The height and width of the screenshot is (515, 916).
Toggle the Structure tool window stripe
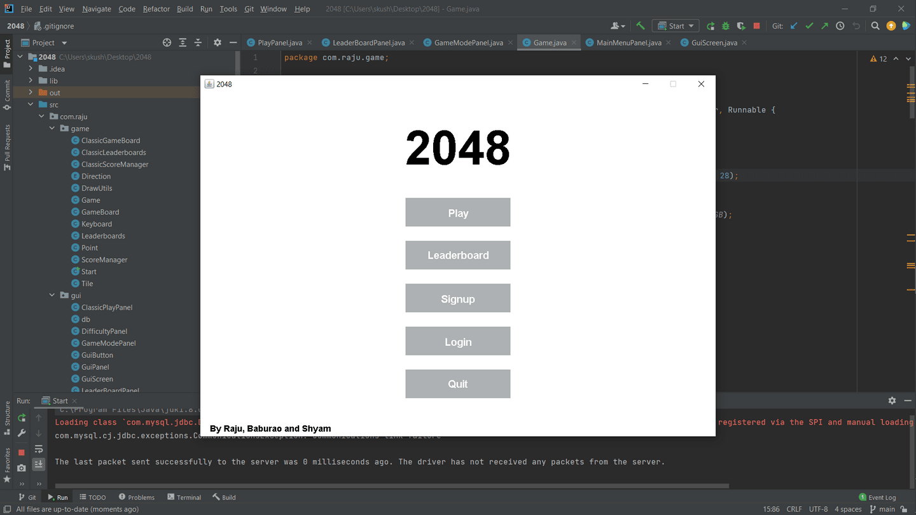[x=8, y=418]
